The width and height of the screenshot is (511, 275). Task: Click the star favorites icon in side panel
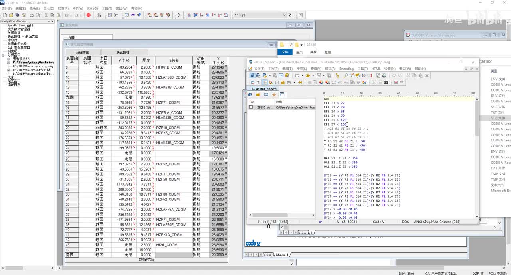pos(274,95)
